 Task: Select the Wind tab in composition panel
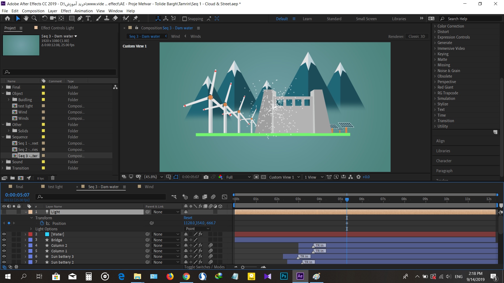pos(176,36)
